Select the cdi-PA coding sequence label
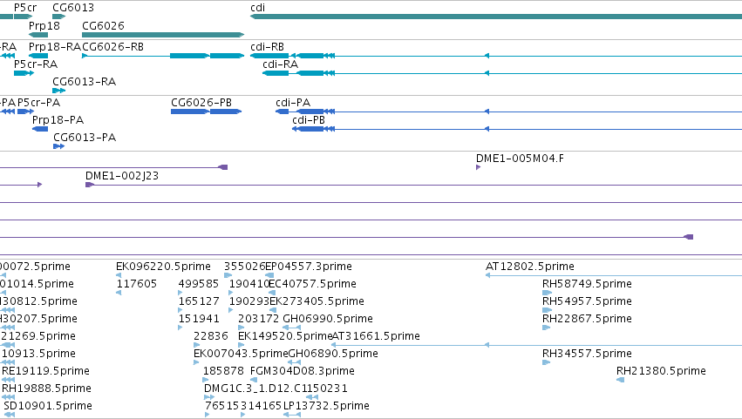Image resolution: width=742 pixels, height=419 pixels. (293, 103)
